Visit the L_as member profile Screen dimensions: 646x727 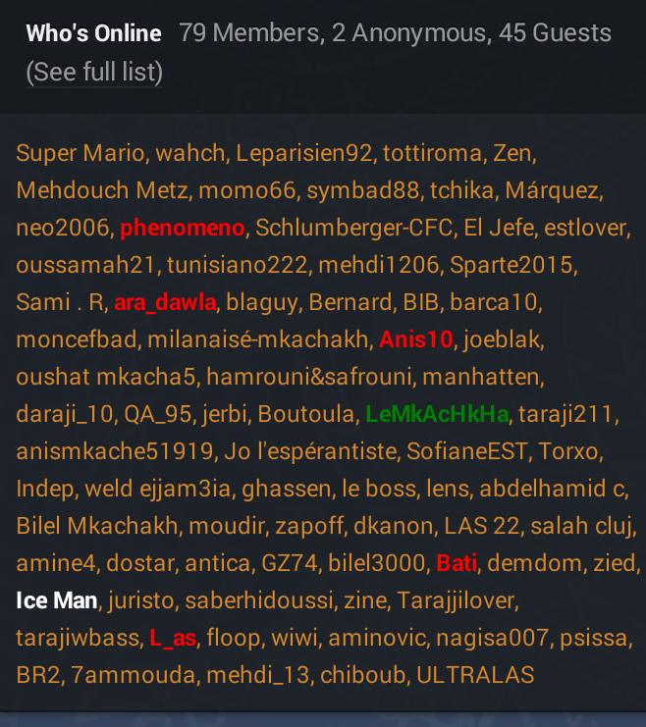click(x=173, y=638)
